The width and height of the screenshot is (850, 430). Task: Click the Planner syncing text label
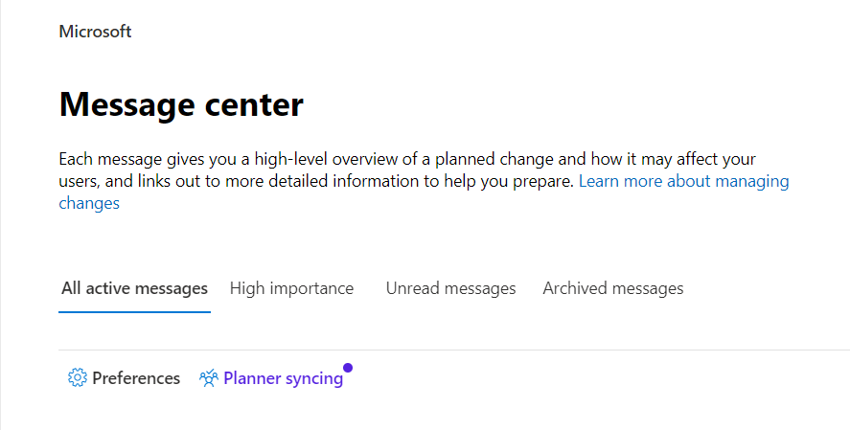point(283,378)
